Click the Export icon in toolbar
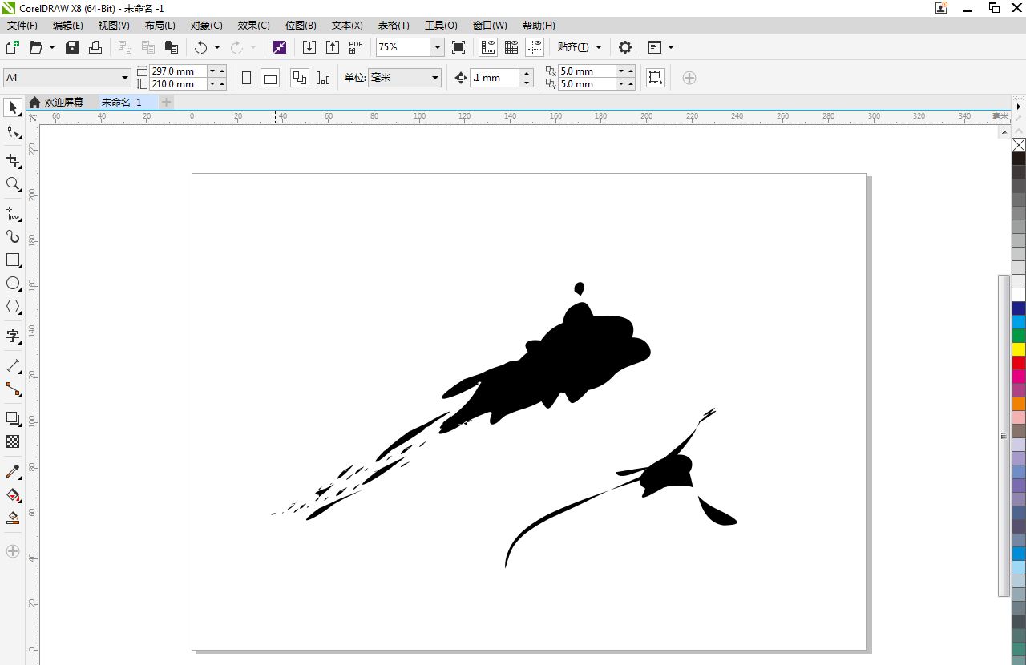The width and height of the screenshot is (1026, 665). [x=333, y=47]
